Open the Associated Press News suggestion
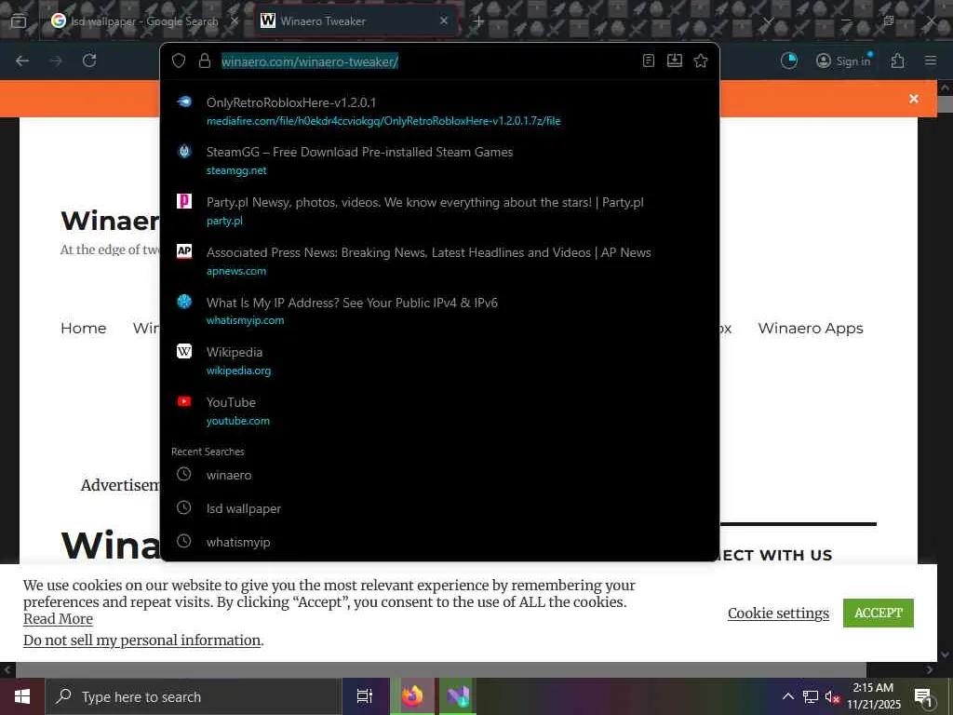Screen dimensions: 953x715 [x=439, y=261]
